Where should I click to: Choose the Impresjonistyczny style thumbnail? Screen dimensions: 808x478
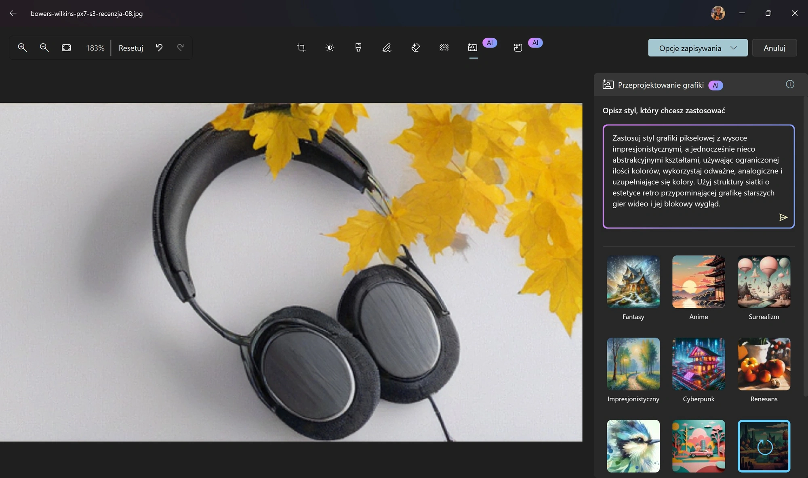[633, 364]
